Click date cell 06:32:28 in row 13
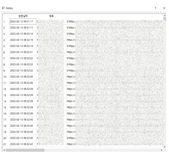 tap(23, 95)
